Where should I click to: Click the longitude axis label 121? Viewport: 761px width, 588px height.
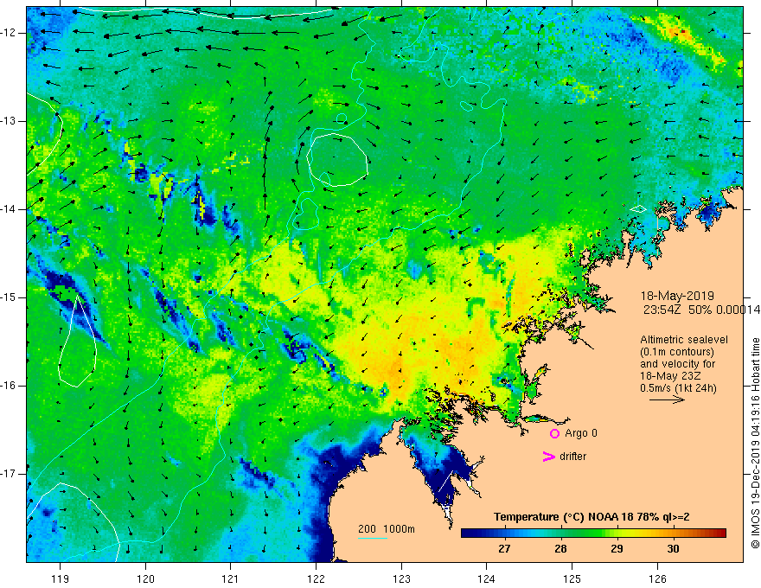(231, 578)
